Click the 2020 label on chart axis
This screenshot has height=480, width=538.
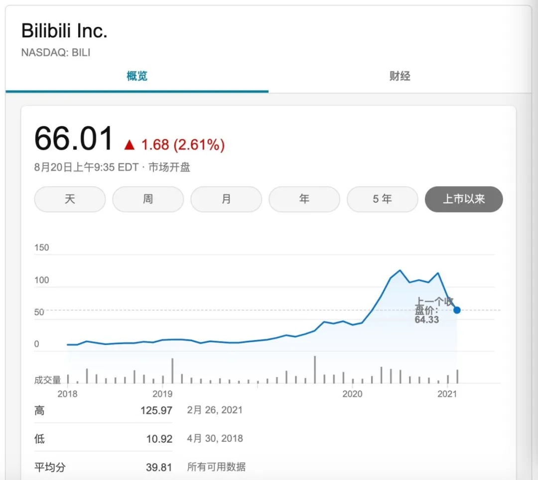click(x=352, y=394)
